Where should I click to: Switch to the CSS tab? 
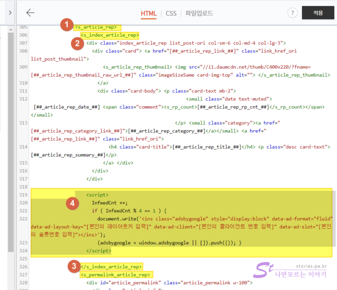[x=171, y=13]
